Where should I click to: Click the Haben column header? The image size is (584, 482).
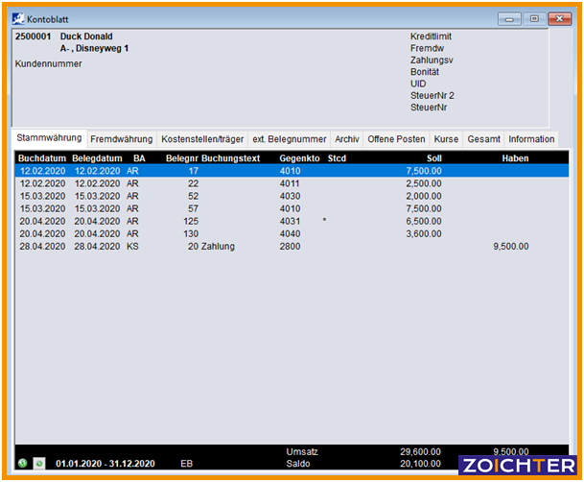click(515, 157)
